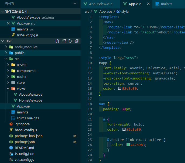Open AboutView.vue in the views folder
The height and width of the screenshot is (163, 185).
(x=40, y=94)
